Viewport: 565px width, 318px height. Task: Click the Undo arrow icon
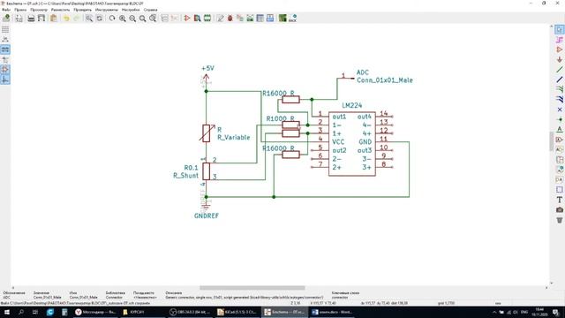(66, 18)
